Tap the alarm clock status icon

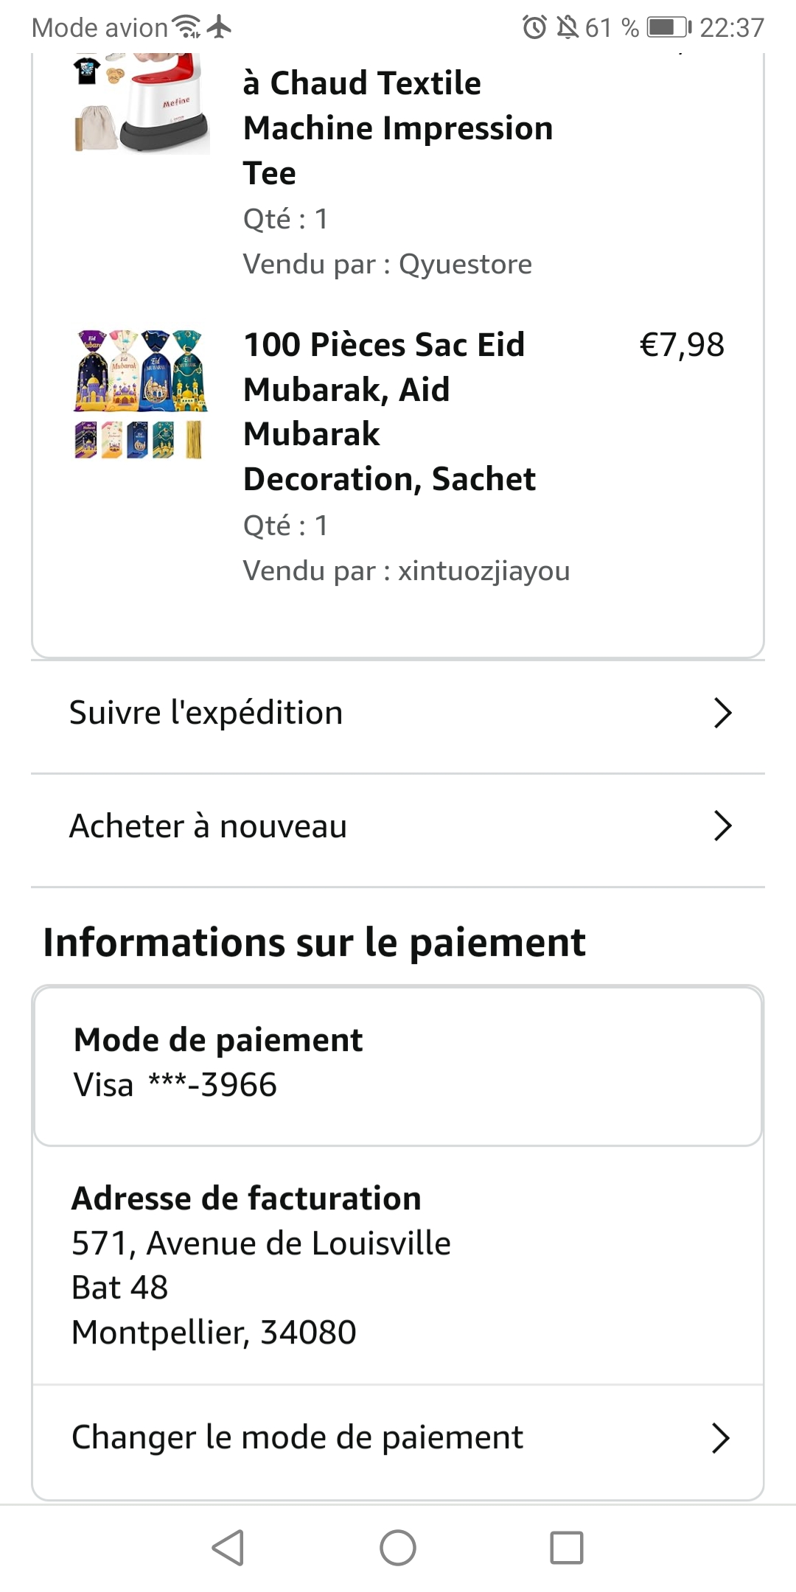click(x=534, y=28)
